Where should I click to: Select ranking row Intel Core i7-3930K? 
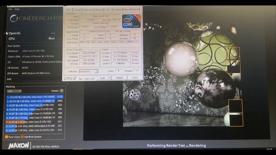tap(35, 101)
